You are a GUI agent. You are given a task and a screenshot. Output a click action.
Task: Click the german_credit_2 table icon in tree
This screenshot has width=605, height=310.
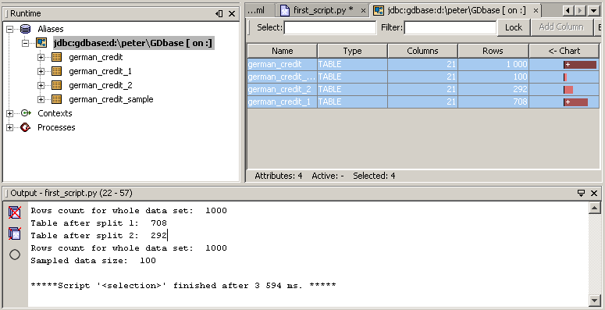pyautogui.click(x=57, y=85)
